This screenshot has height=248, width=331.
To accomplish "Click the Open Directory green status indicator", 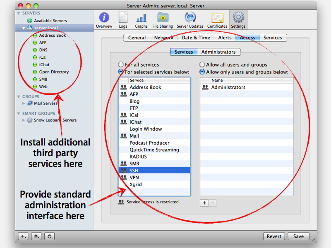I will pos(35,72).
